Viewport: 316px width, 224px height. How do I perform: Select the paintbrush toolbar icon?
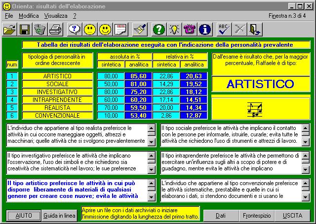(x=138, y=30)
